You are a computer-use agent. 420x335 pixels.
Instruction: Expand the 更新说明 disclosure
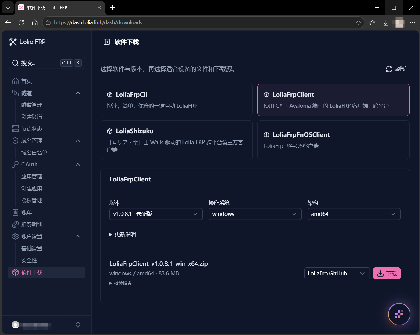click(123, 234)
